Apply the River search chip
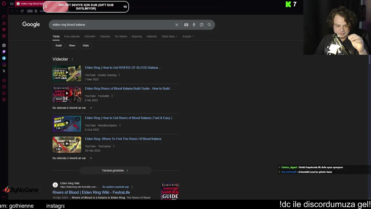371x209 pixels. tap(72, 46)
